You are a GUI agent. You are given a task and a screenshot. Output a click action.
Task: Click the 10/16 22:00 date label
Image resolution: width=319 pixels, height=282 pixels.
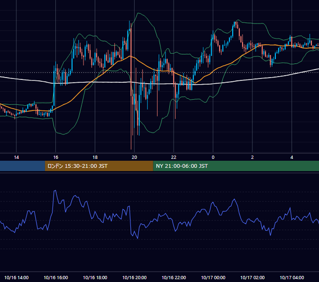coord(174,277)
